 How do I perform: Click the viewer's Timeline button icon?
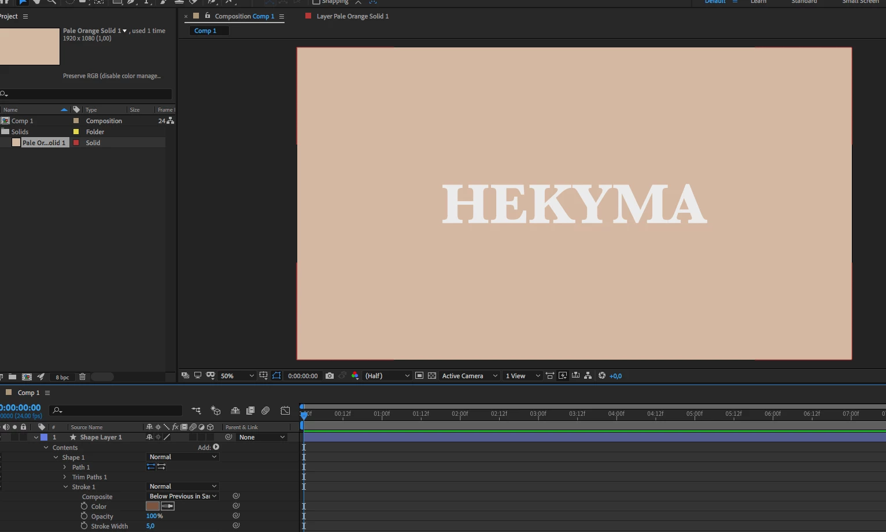[x=575, y=375]
